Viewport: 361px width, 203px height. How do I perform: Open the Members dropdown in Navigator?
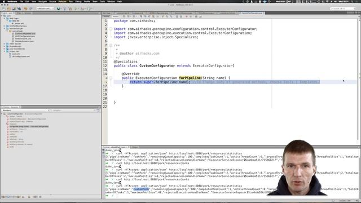point(25,111)
